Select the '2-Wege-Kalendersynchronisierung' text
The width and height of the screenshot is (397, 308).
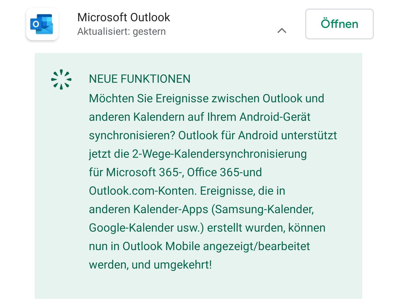[219, 154]
